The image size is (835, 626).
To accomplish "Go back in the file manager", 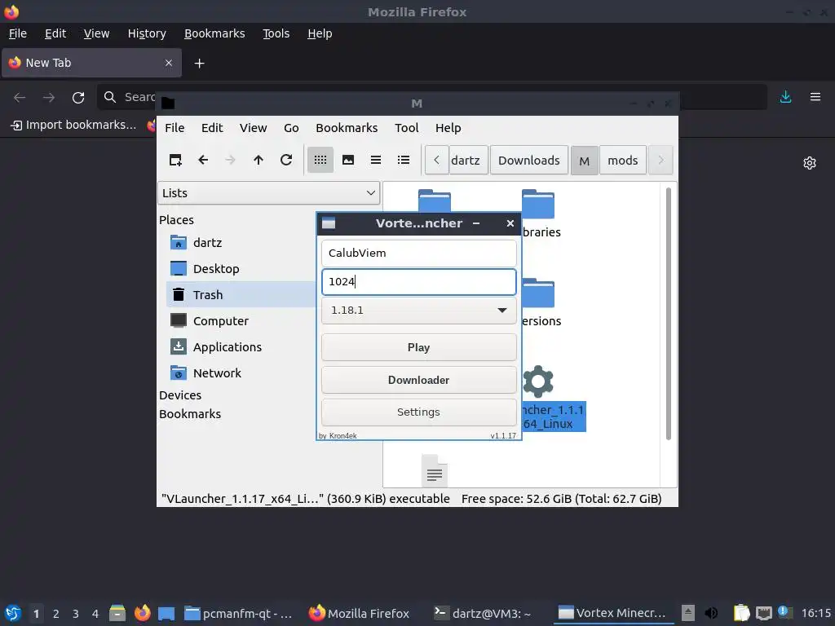I will [203, 160].
